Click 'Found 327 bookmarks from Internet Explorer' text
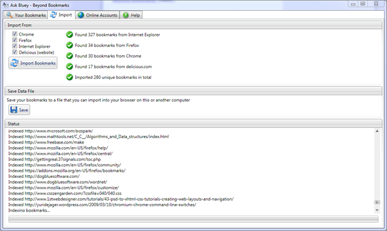This screenshot has height=231, width=387. [x=117, y=35]
